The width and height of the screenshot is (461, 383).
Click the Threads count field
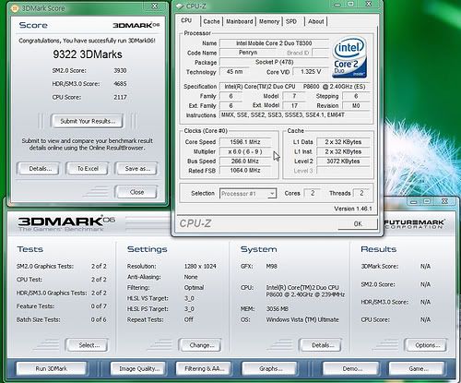click(361, 193)
